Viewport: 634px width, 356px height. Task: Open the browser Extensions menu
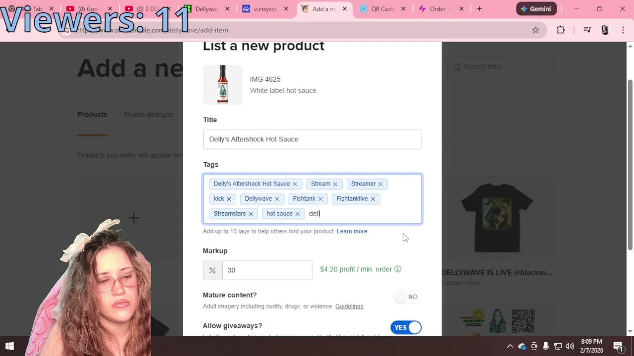tap(561, 30)
